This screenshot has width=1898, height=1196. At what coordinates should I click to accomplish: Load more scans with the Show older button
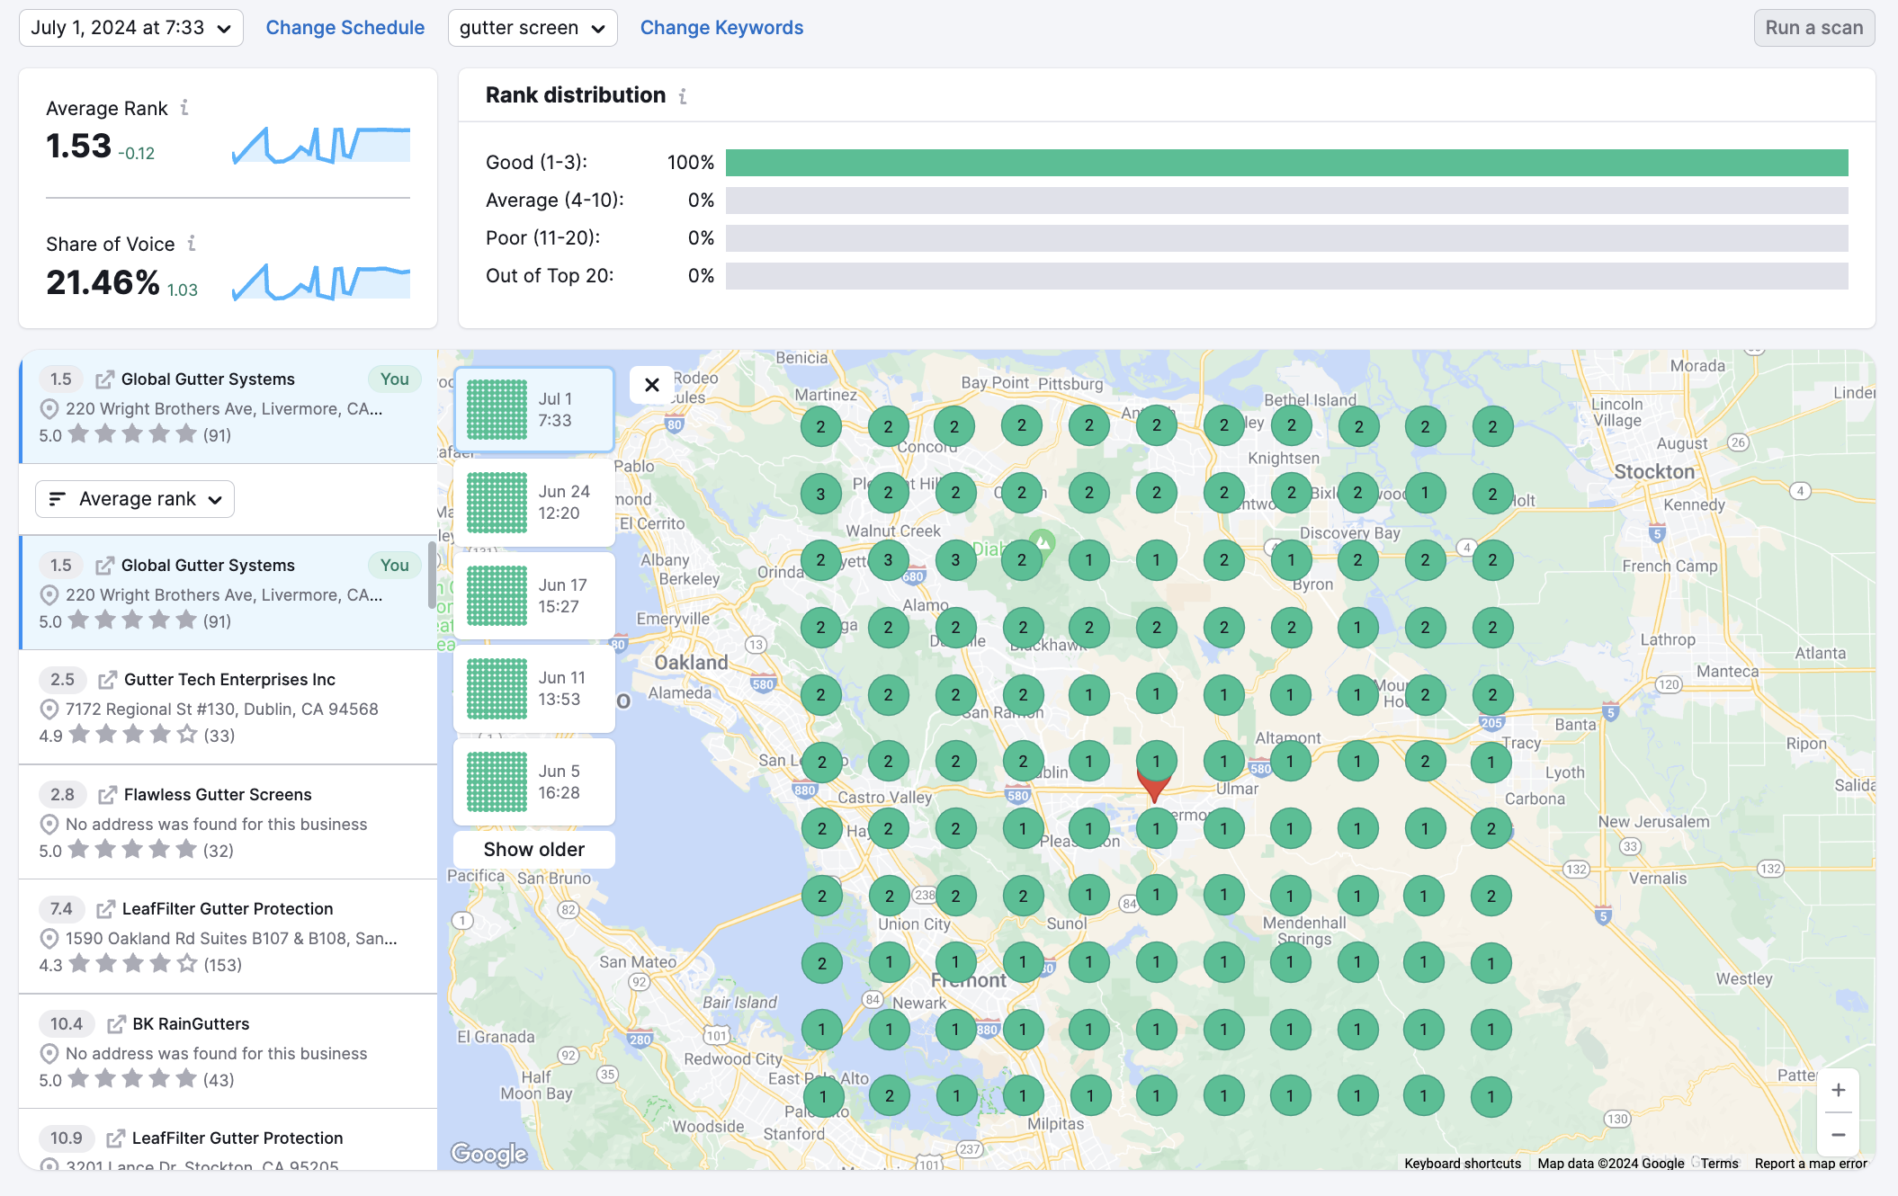534,850
